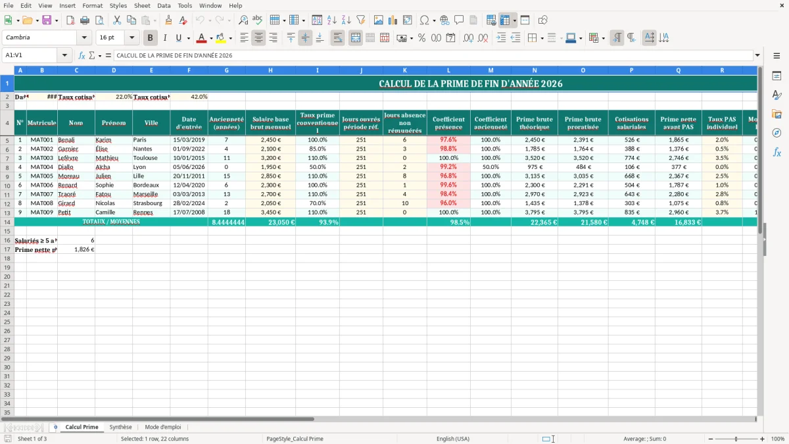Click Export as PDF icon
The height and width of the screenshot is (444, 789).
pyautogui.click(x=70, y=20)
